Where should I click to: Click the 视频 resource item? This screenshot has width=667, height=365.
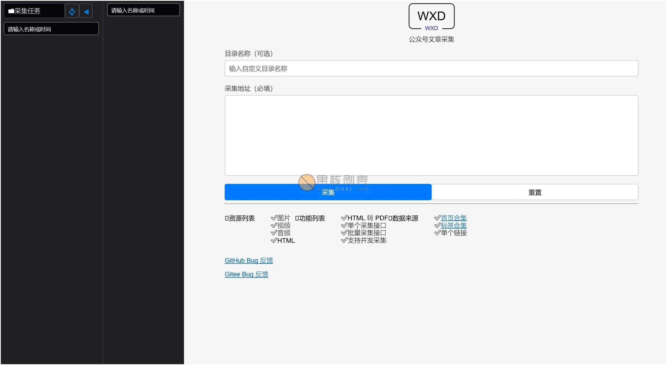(280, 225)
